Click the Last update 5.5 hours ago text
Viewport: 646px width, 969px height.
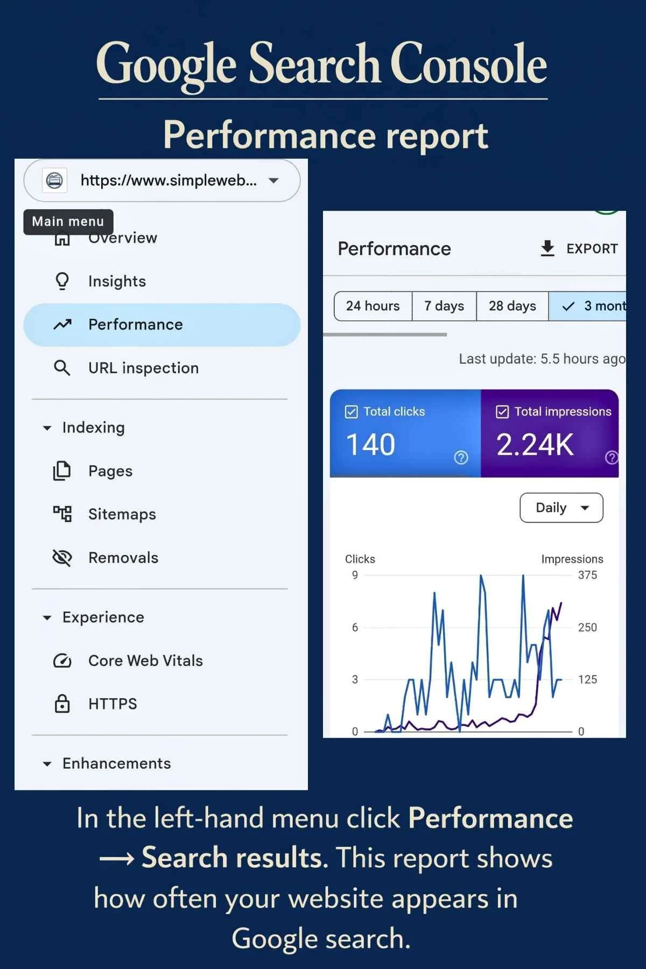pyautogui.click(x=542, y=359)
